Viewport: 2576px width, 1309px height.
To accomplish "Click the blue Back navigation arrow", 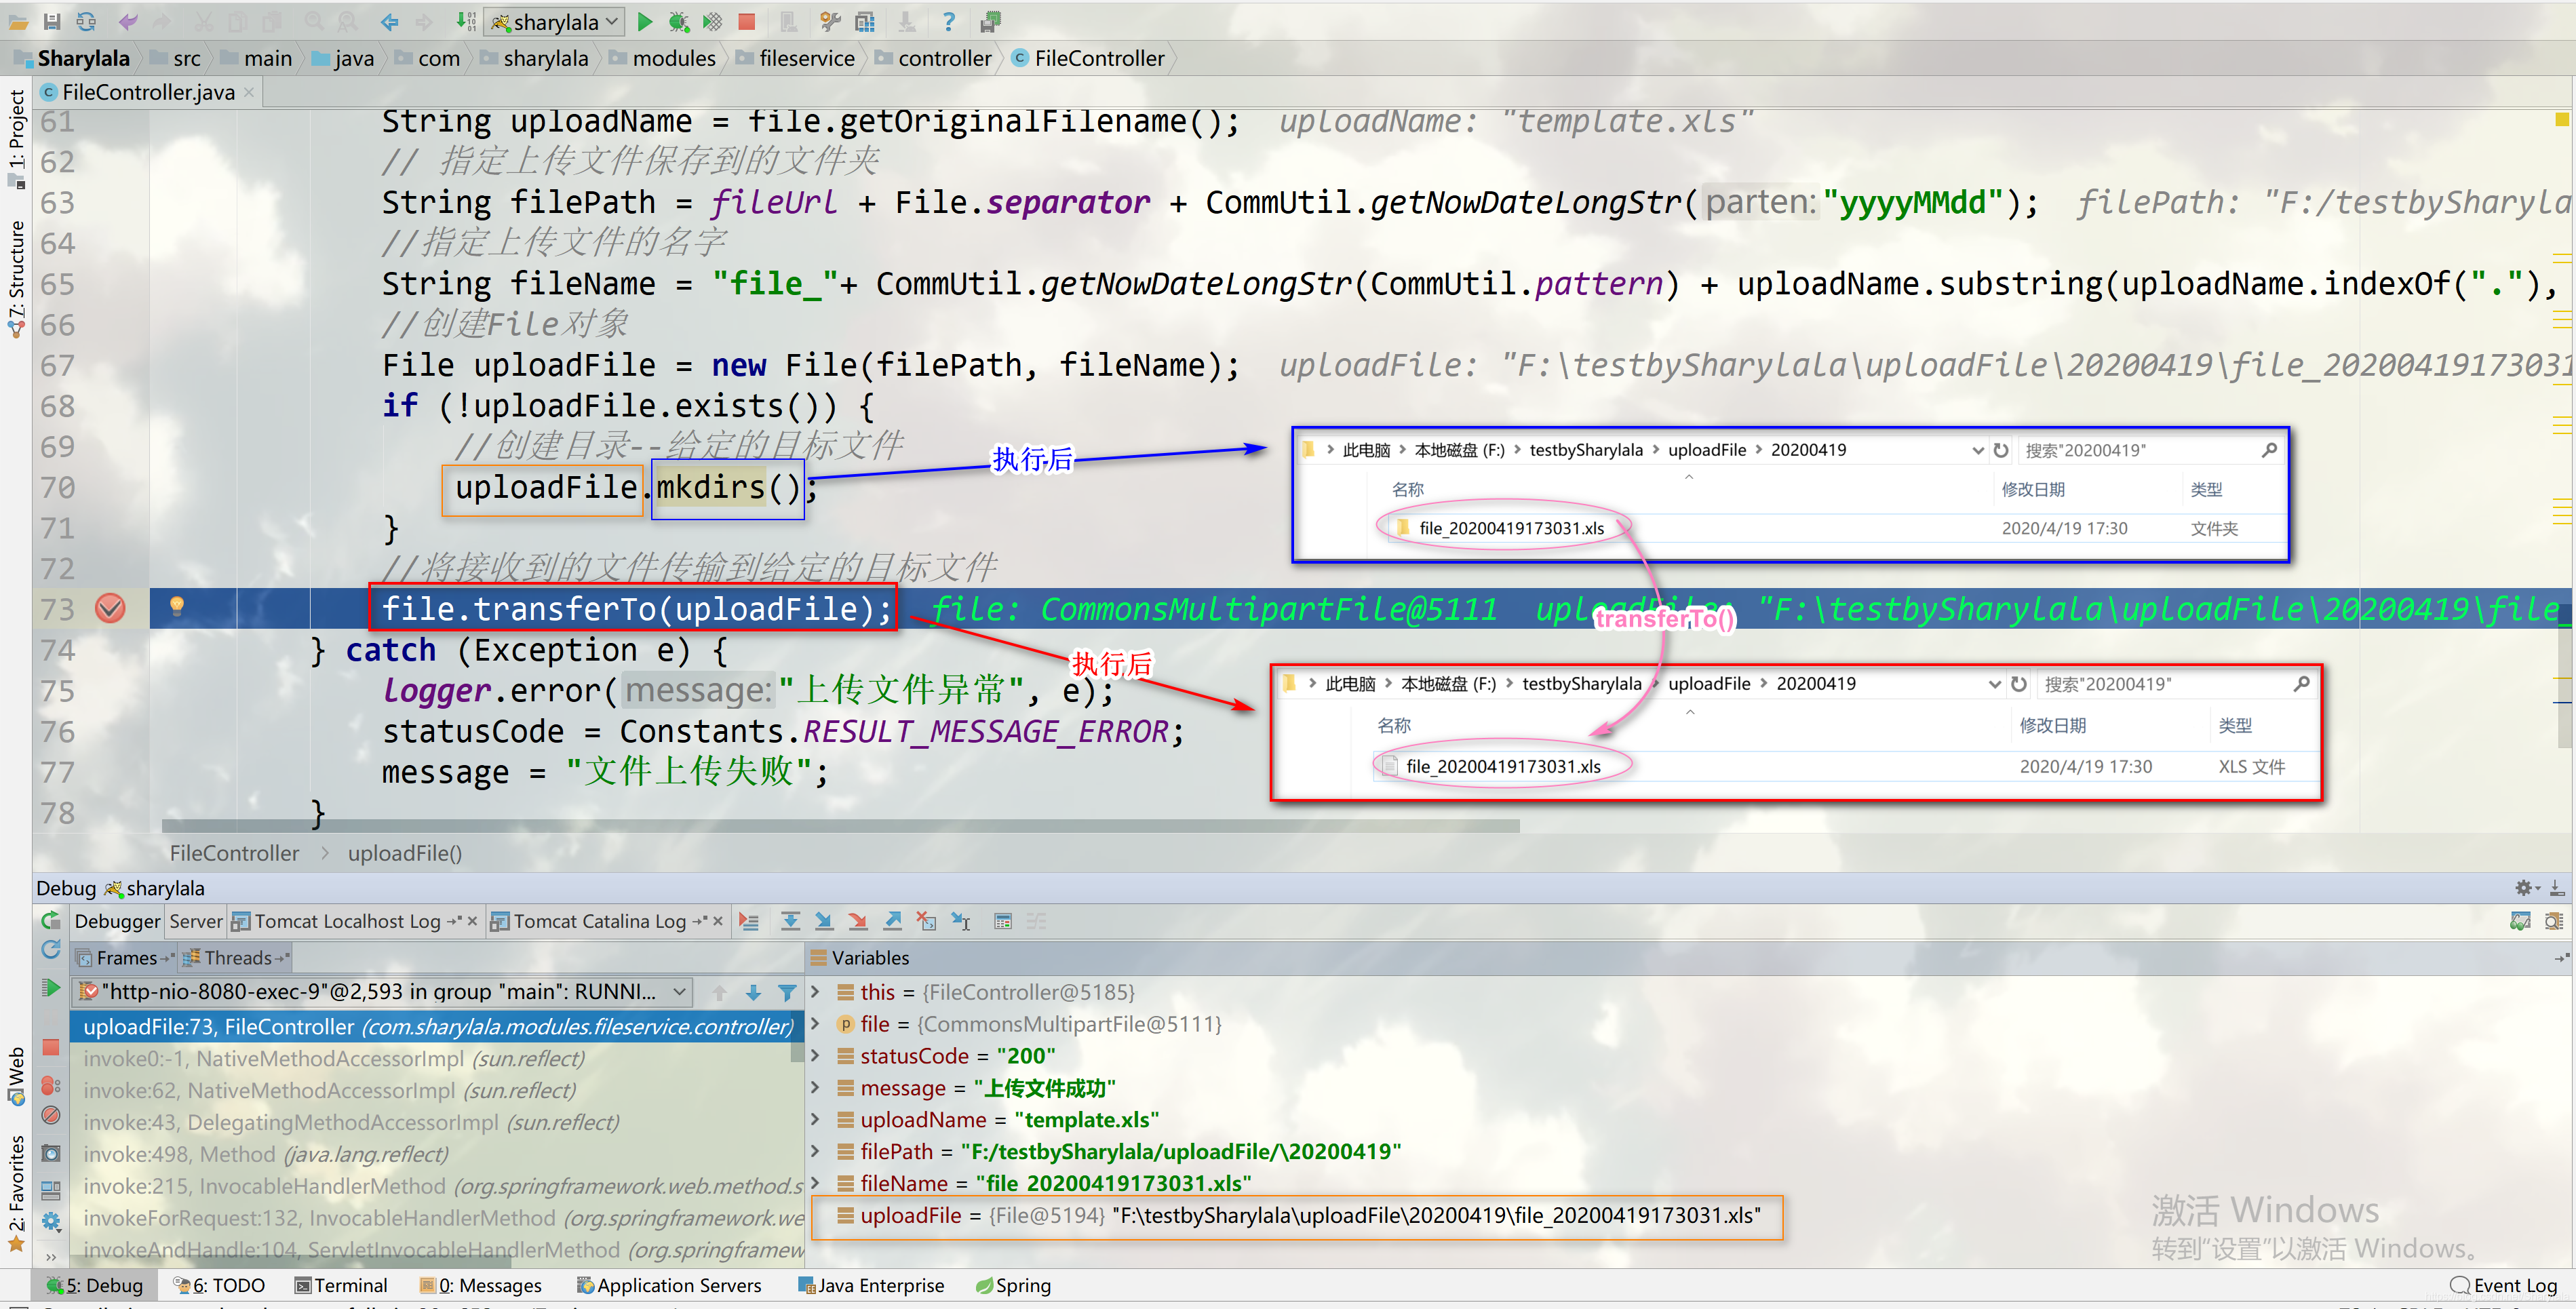I will point(390,21).
